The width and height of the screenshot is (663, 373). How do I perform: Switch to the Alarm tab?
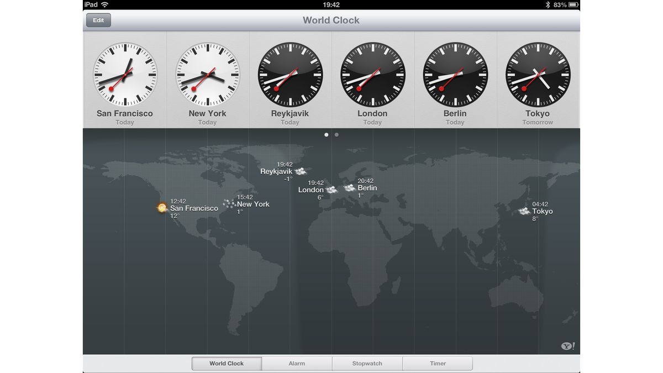pyautogui.click(x=297, y=363)
